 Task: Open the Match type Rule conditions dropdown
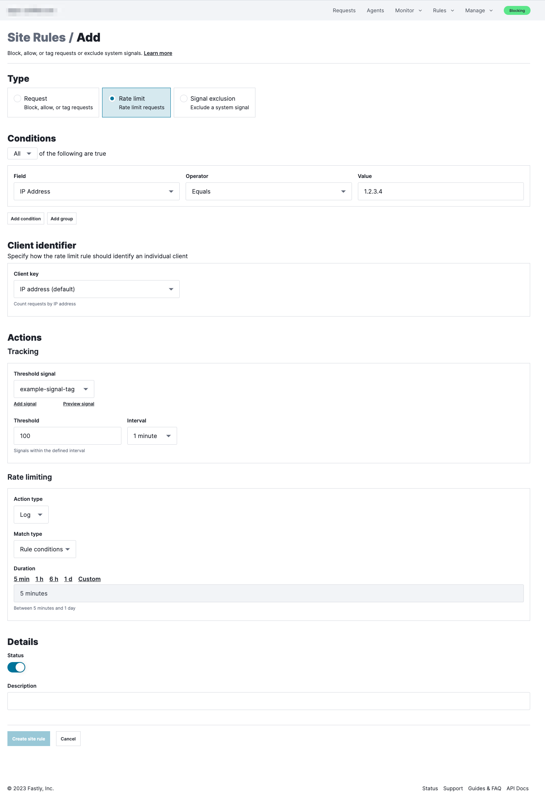tap(45, 549)
